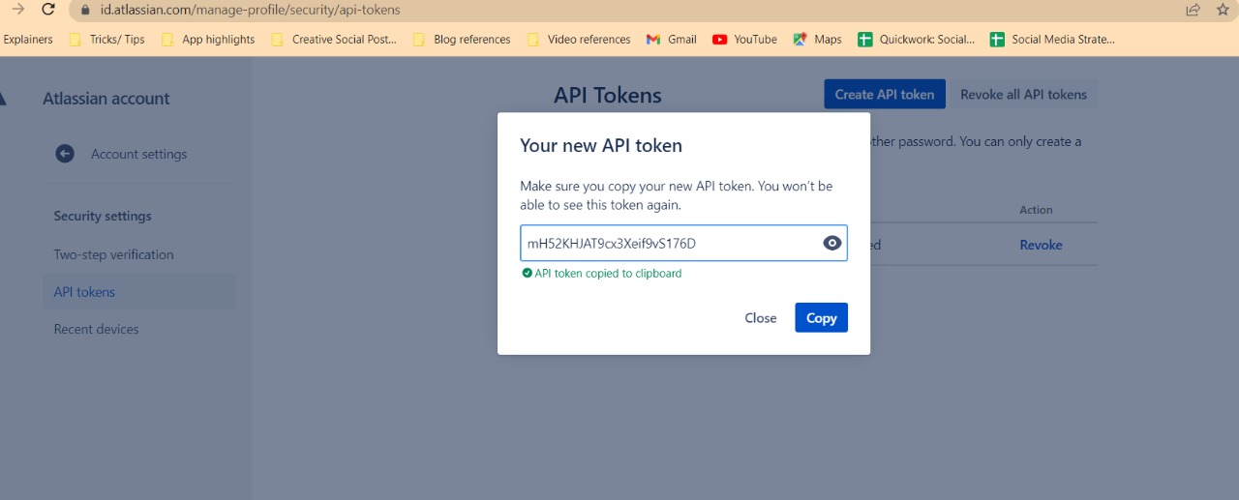Click the browser forward arrow

[x=16, y=10]
